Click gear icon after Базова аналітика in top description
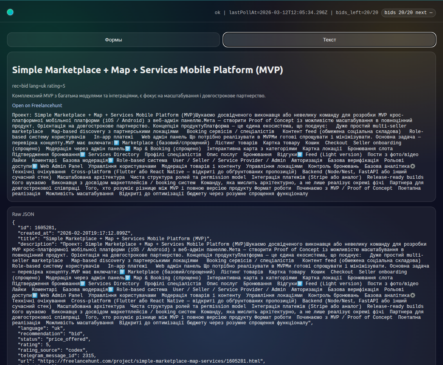 coord(412,167)
